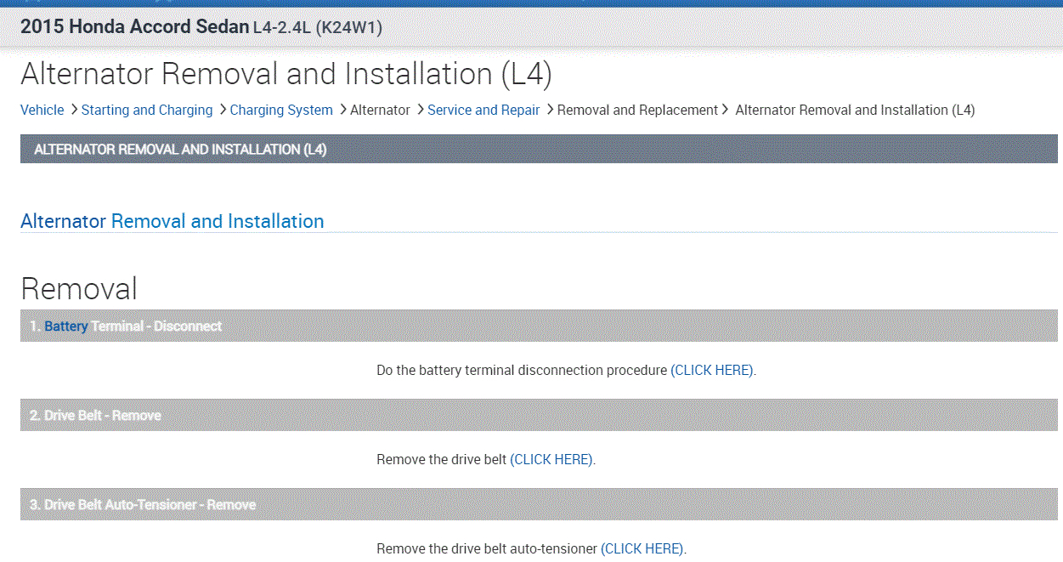Image resolution: width=1063 pixels, height=562 pixels.
Task: Go to Charging System breadcrumb link
Action: point(281,110)
